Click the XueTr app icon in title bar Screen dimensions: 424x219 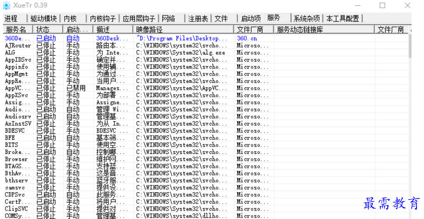pyautogui.click(x=6, y=5)
